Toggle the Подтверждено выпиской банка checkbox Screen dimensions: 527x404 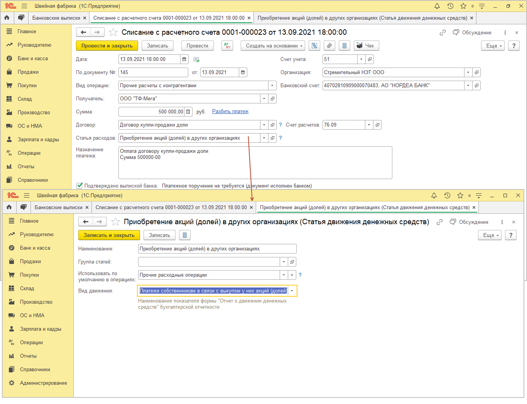click(x=79, y=186)
